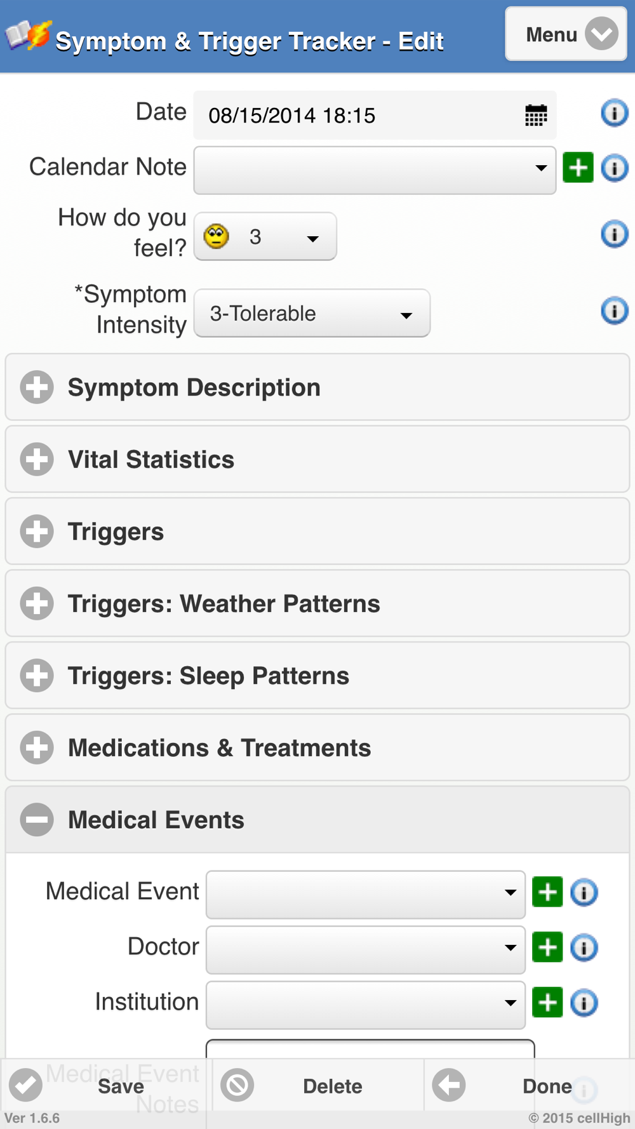Viewport: 635px width, 1129px height.
Task: Add a new Medical Event option
Action: [x=547, y=892]
